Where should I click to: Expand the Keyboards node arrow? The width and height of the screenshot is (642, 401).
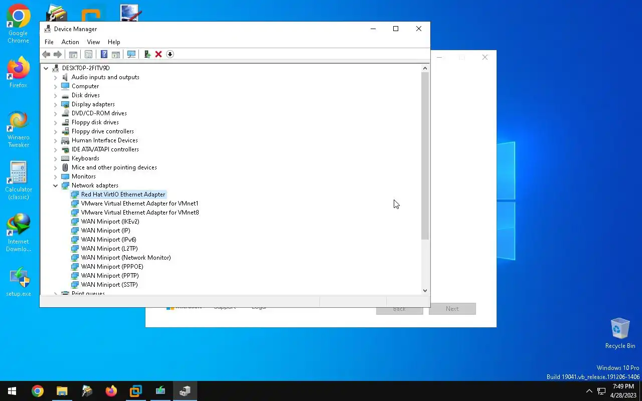tap(56, 158)
